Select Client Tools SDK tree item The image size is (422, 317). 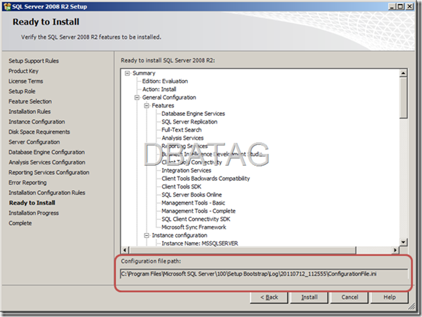181,187
